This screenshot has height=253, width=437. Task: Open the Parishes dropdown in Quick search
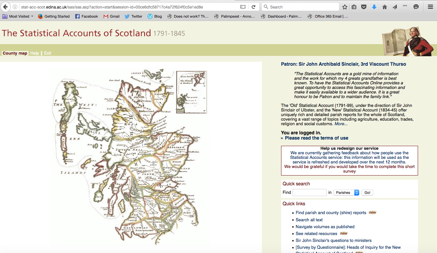tap(346, 193)
